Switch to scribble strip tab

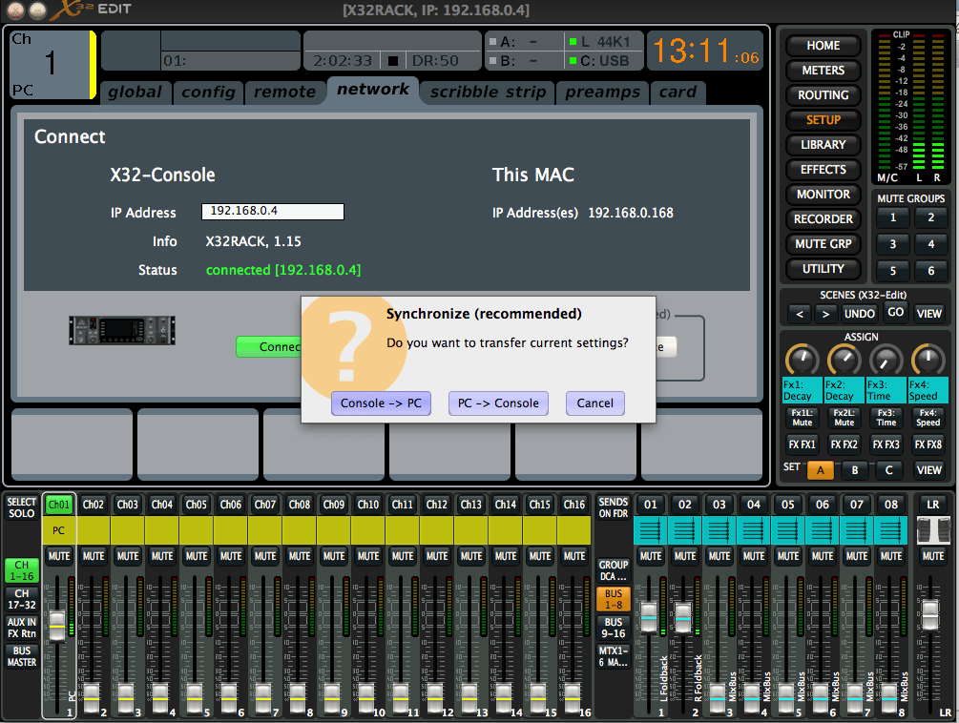pos(488,93)
